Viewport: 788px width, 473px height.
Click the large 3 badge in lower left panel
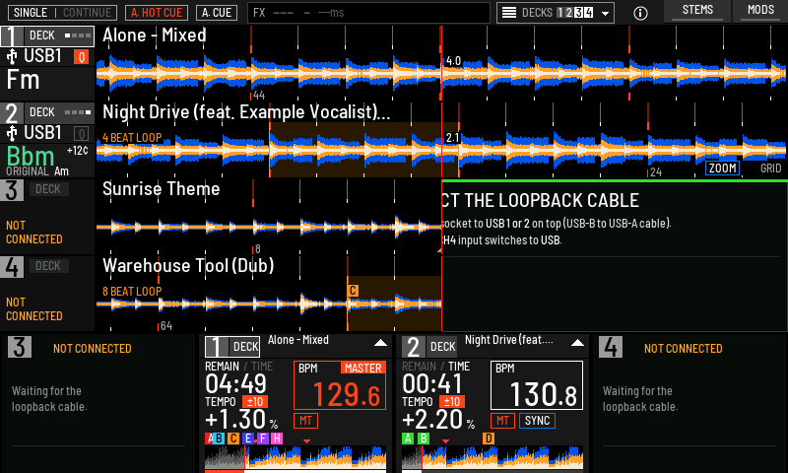coord(20,347)
